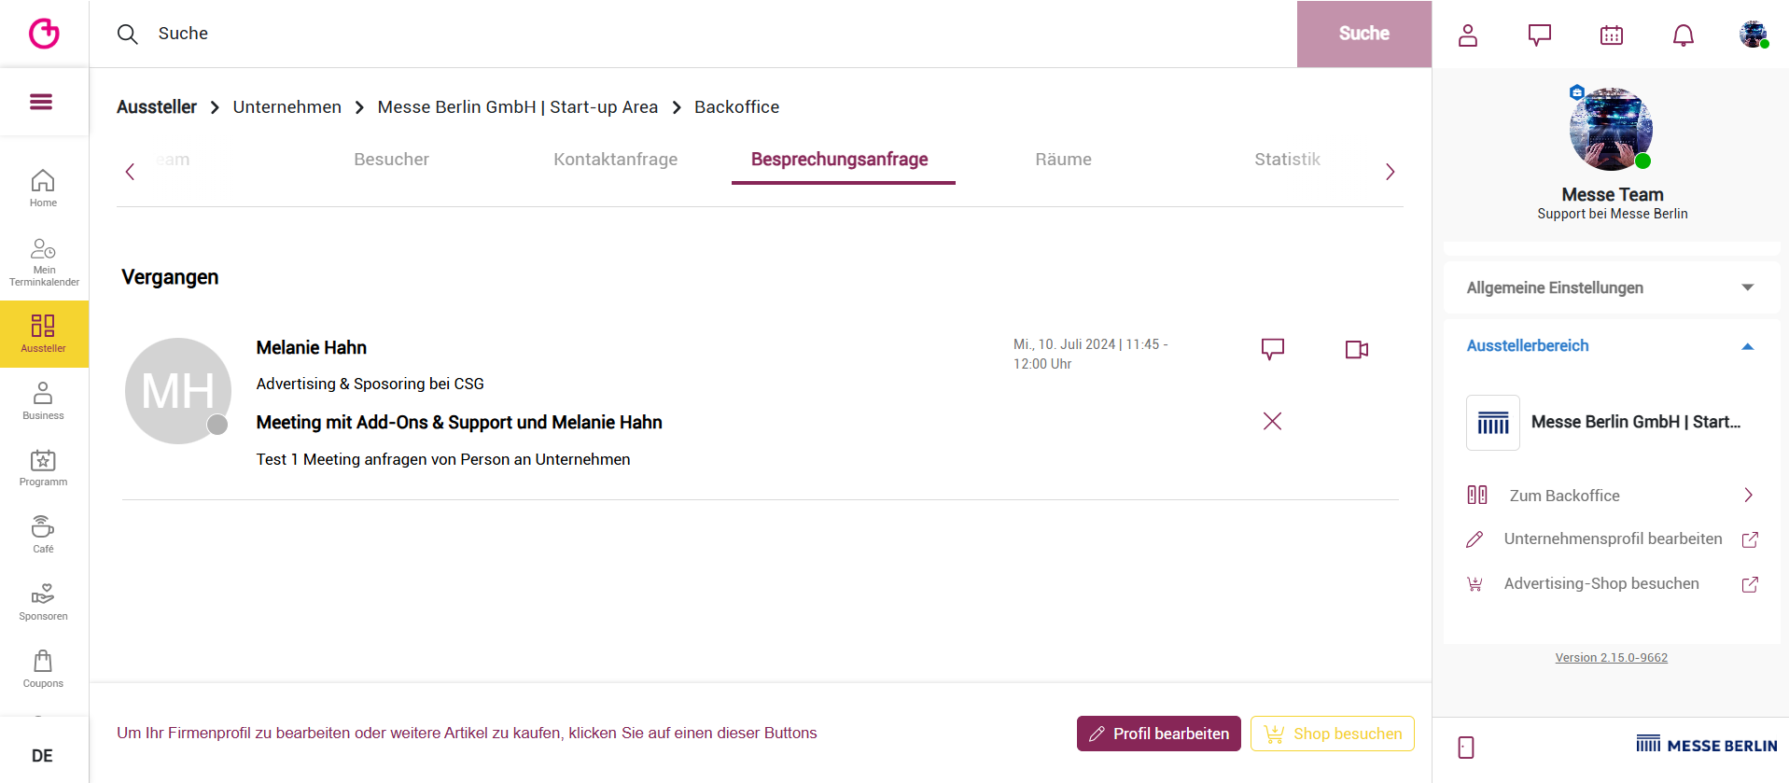This screenshot has height=783, width=1789.
Task: Click the Shop besuchen button
Action: coord(1333,734)
